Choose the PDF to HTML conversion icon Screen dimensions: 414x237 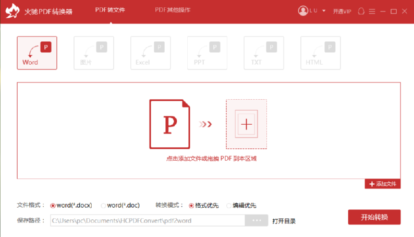point(321,53)
